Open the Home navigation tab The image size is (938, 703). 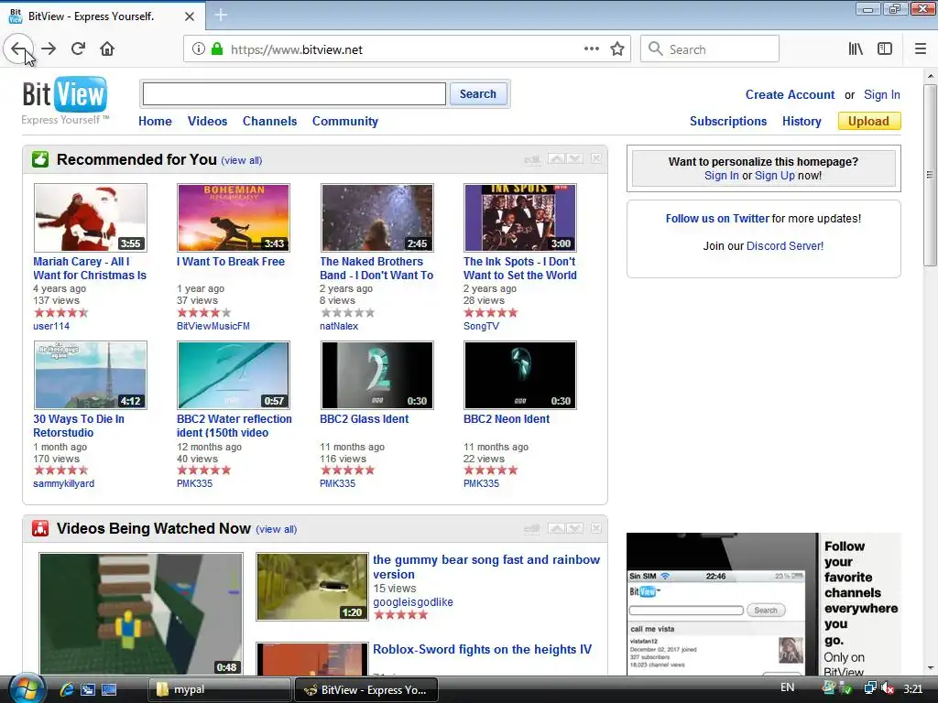155,121
